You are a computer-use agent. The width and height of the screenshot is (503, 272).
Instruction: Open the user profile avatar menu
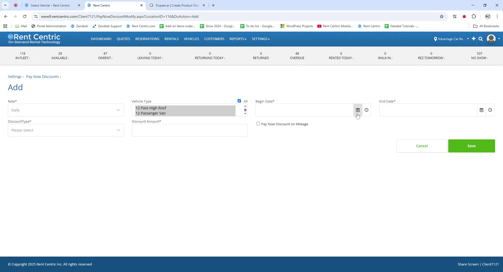[x=491, y=39]
